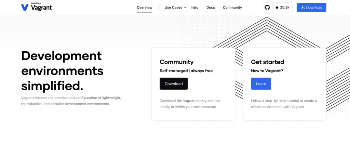The height and width of the screenshot is (143, 350).
Task: Go to the Intro page
Action: coord(194,8)
